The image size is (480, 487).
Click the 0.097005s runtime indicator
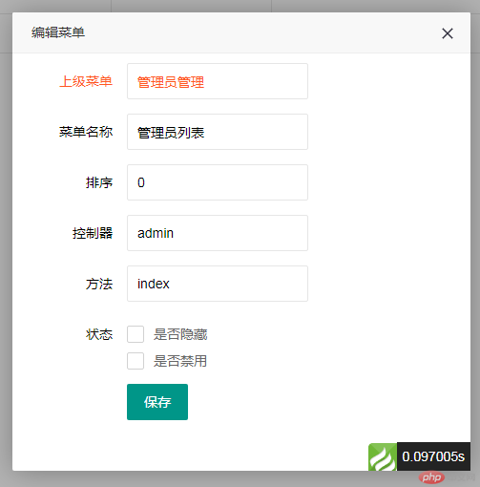pos(433,456)
